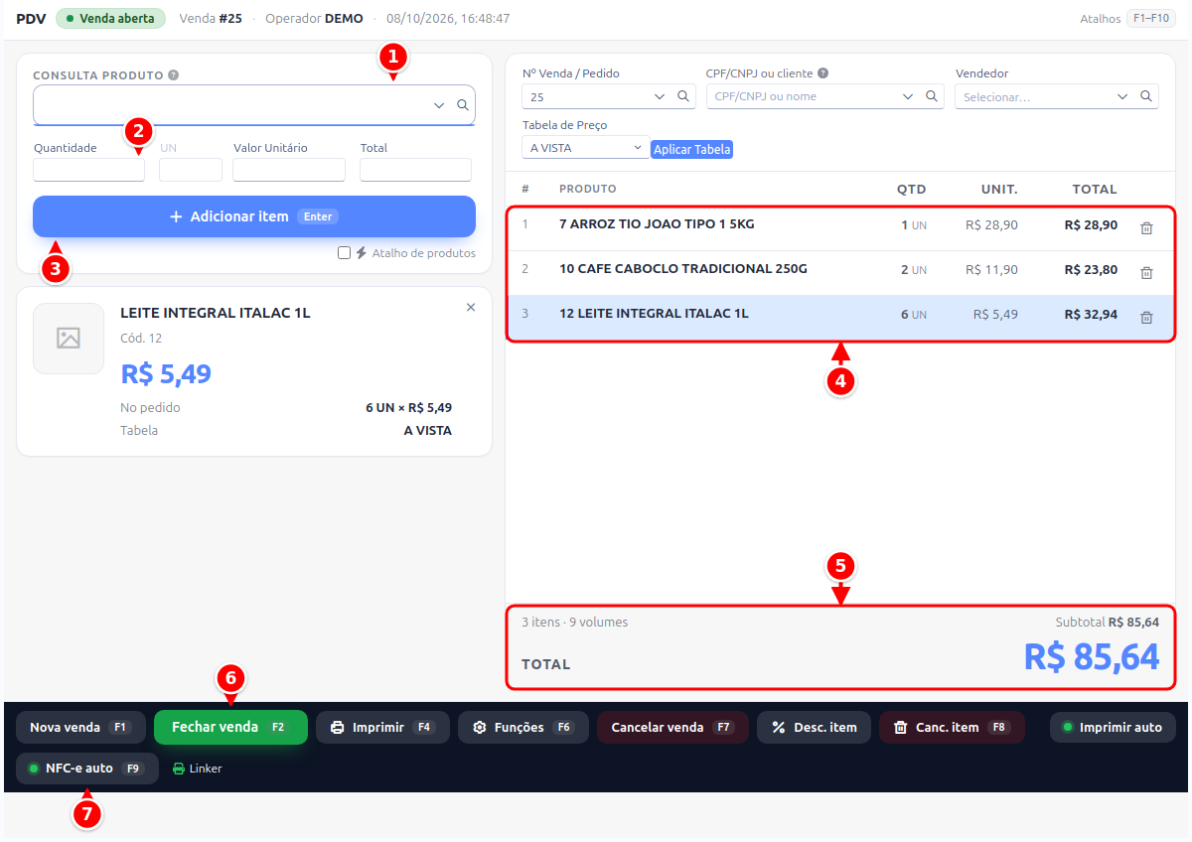Click the Canc. item F8 button
The image size is (1192, 842).
952,727
